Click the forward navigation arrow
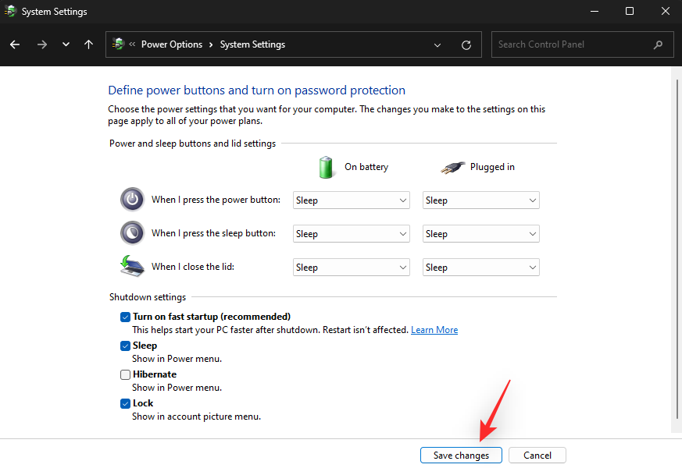The image size is (682, 468). pyautogui.click(x=41, y=44)
